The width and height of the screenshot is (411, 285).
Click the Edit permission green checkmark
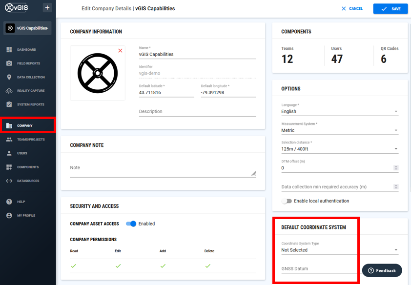click(118, 266)
